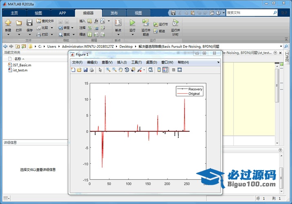Click Save Figure icon in figure toolbar
The height and width of the screenshot is (204, 292).
(85, 70)
